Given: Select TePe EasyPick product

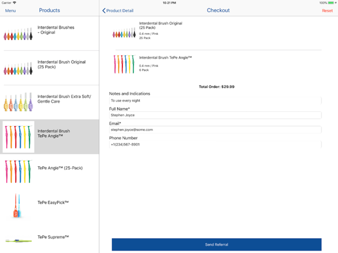Looking at the screenshot, I should pyautogui.click(x=50, y=206).
